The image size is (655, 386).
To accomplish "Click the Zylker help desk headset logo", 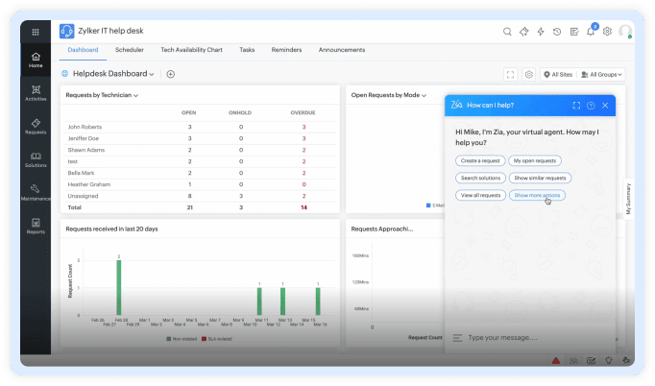I will [66, 31].
